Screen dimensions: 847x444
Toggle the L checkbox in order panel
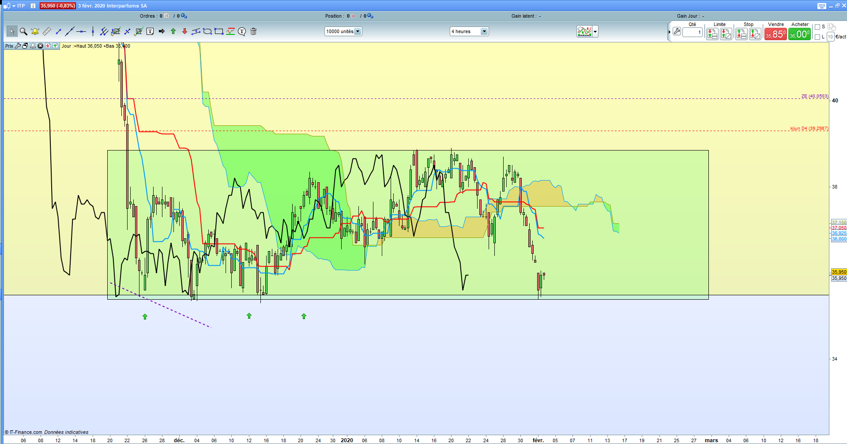pyautogui.click(x=817, y=37)
